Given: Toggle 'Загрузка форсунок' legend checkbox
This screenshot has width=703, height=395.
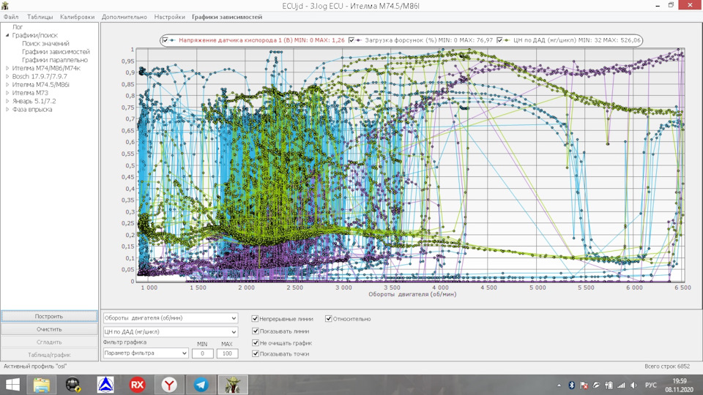Looking at the screenshot, I should click(x=352, y=40).
